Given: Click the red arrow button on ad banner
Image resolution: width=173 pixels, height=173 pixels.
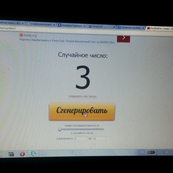Looking at the screenshot, I should click(124, 38).
